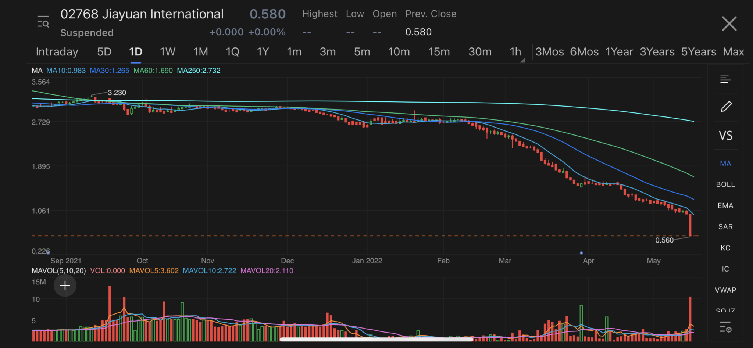Click the MAVOL20:2.110 value

click(x=267, y=271)
